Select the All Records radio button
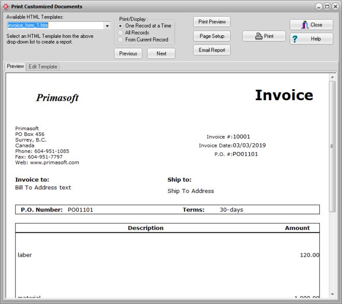342x304 pixels. [133, 33]
